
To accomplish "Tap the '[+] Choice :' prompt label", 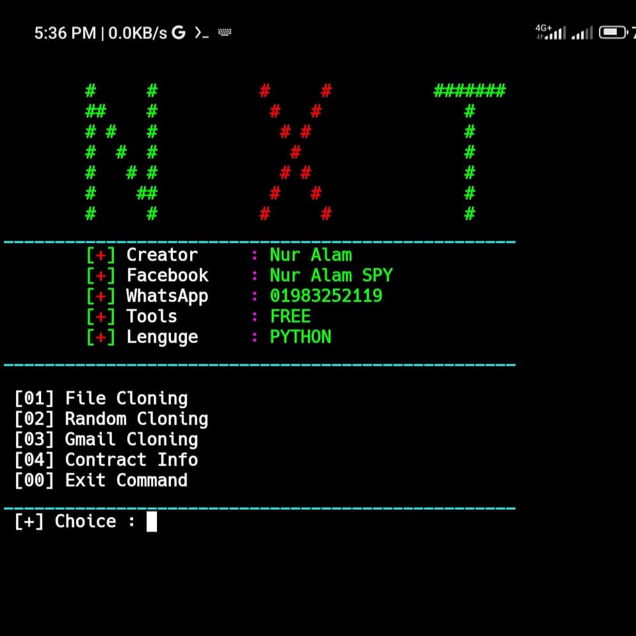I will (75, 521).
